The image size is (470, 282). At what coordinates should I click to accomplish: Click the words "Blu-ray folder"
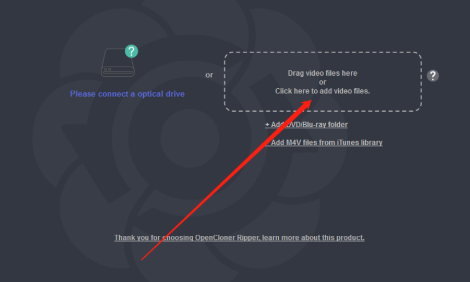325,125
